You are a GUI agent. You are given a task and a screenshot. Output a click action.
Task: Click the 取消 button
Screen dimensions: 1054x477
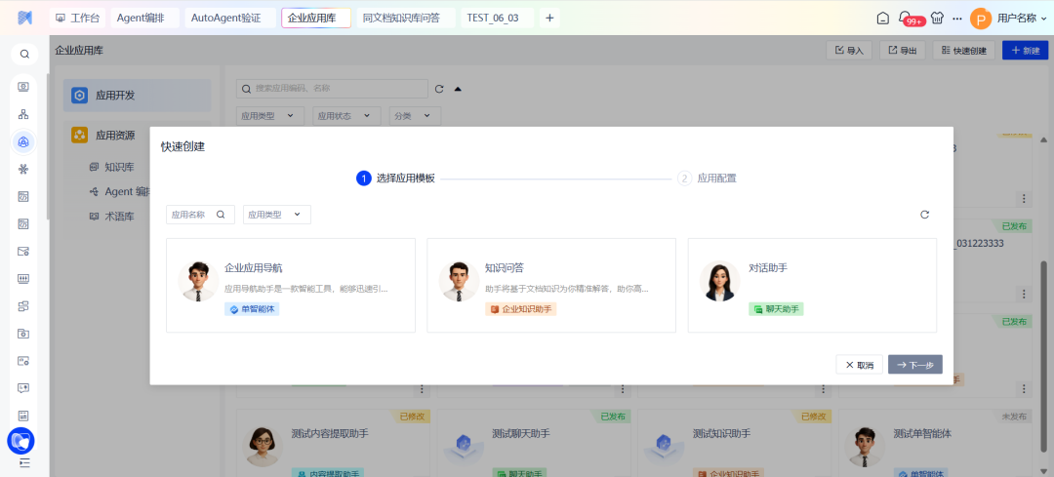point(859,365)
